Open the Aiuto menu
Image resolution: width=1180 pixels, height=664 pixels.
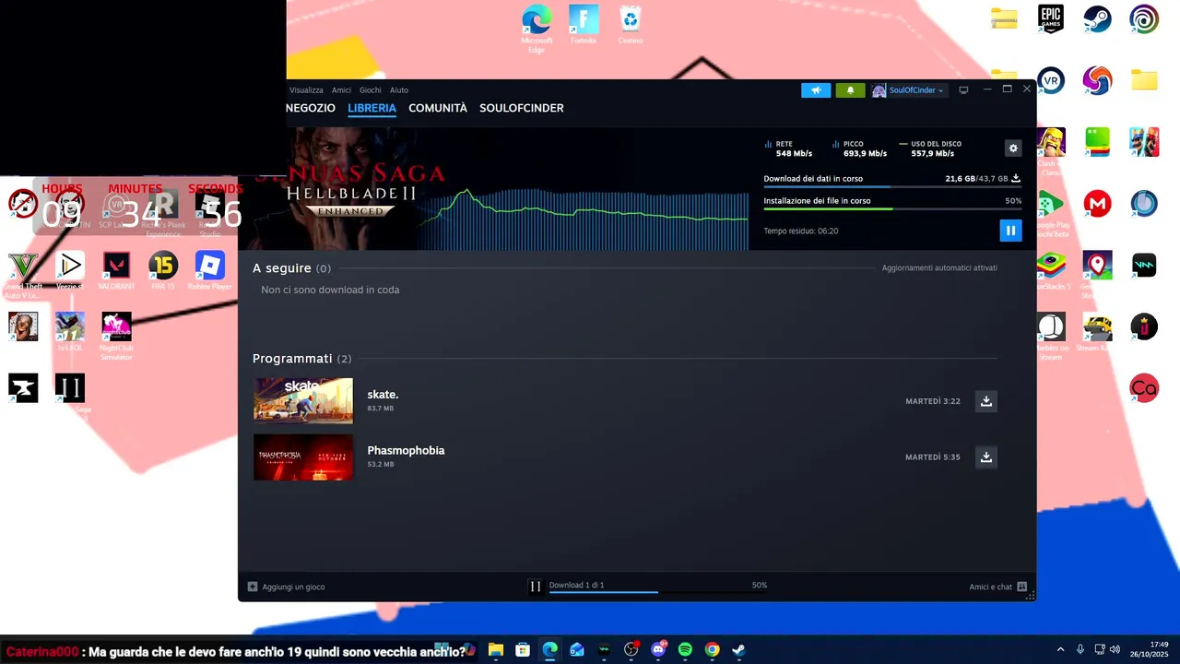(399, 90)
